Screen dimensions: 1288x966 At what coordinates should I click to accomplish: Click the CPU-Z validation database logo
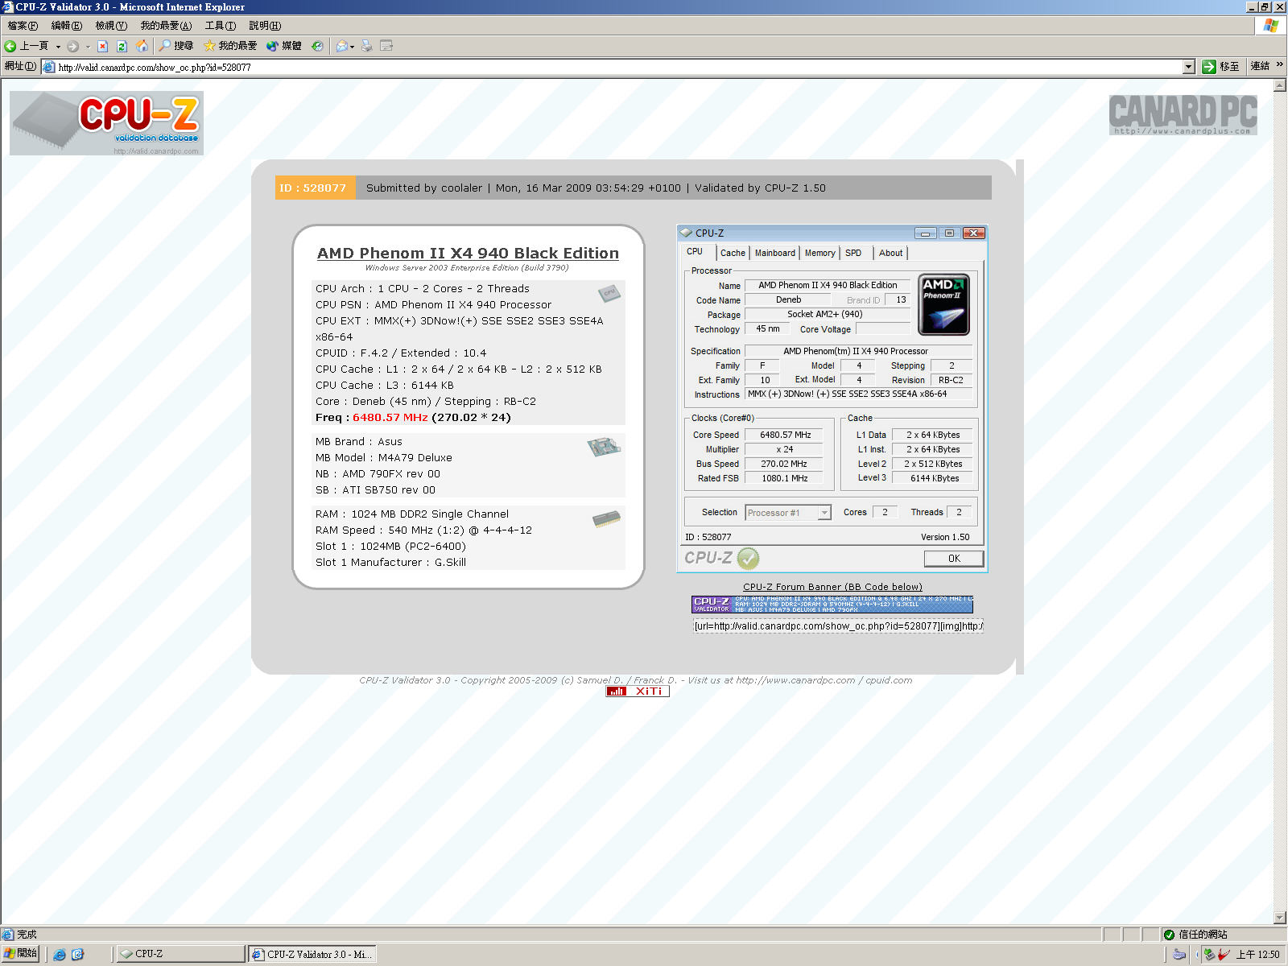106,123
